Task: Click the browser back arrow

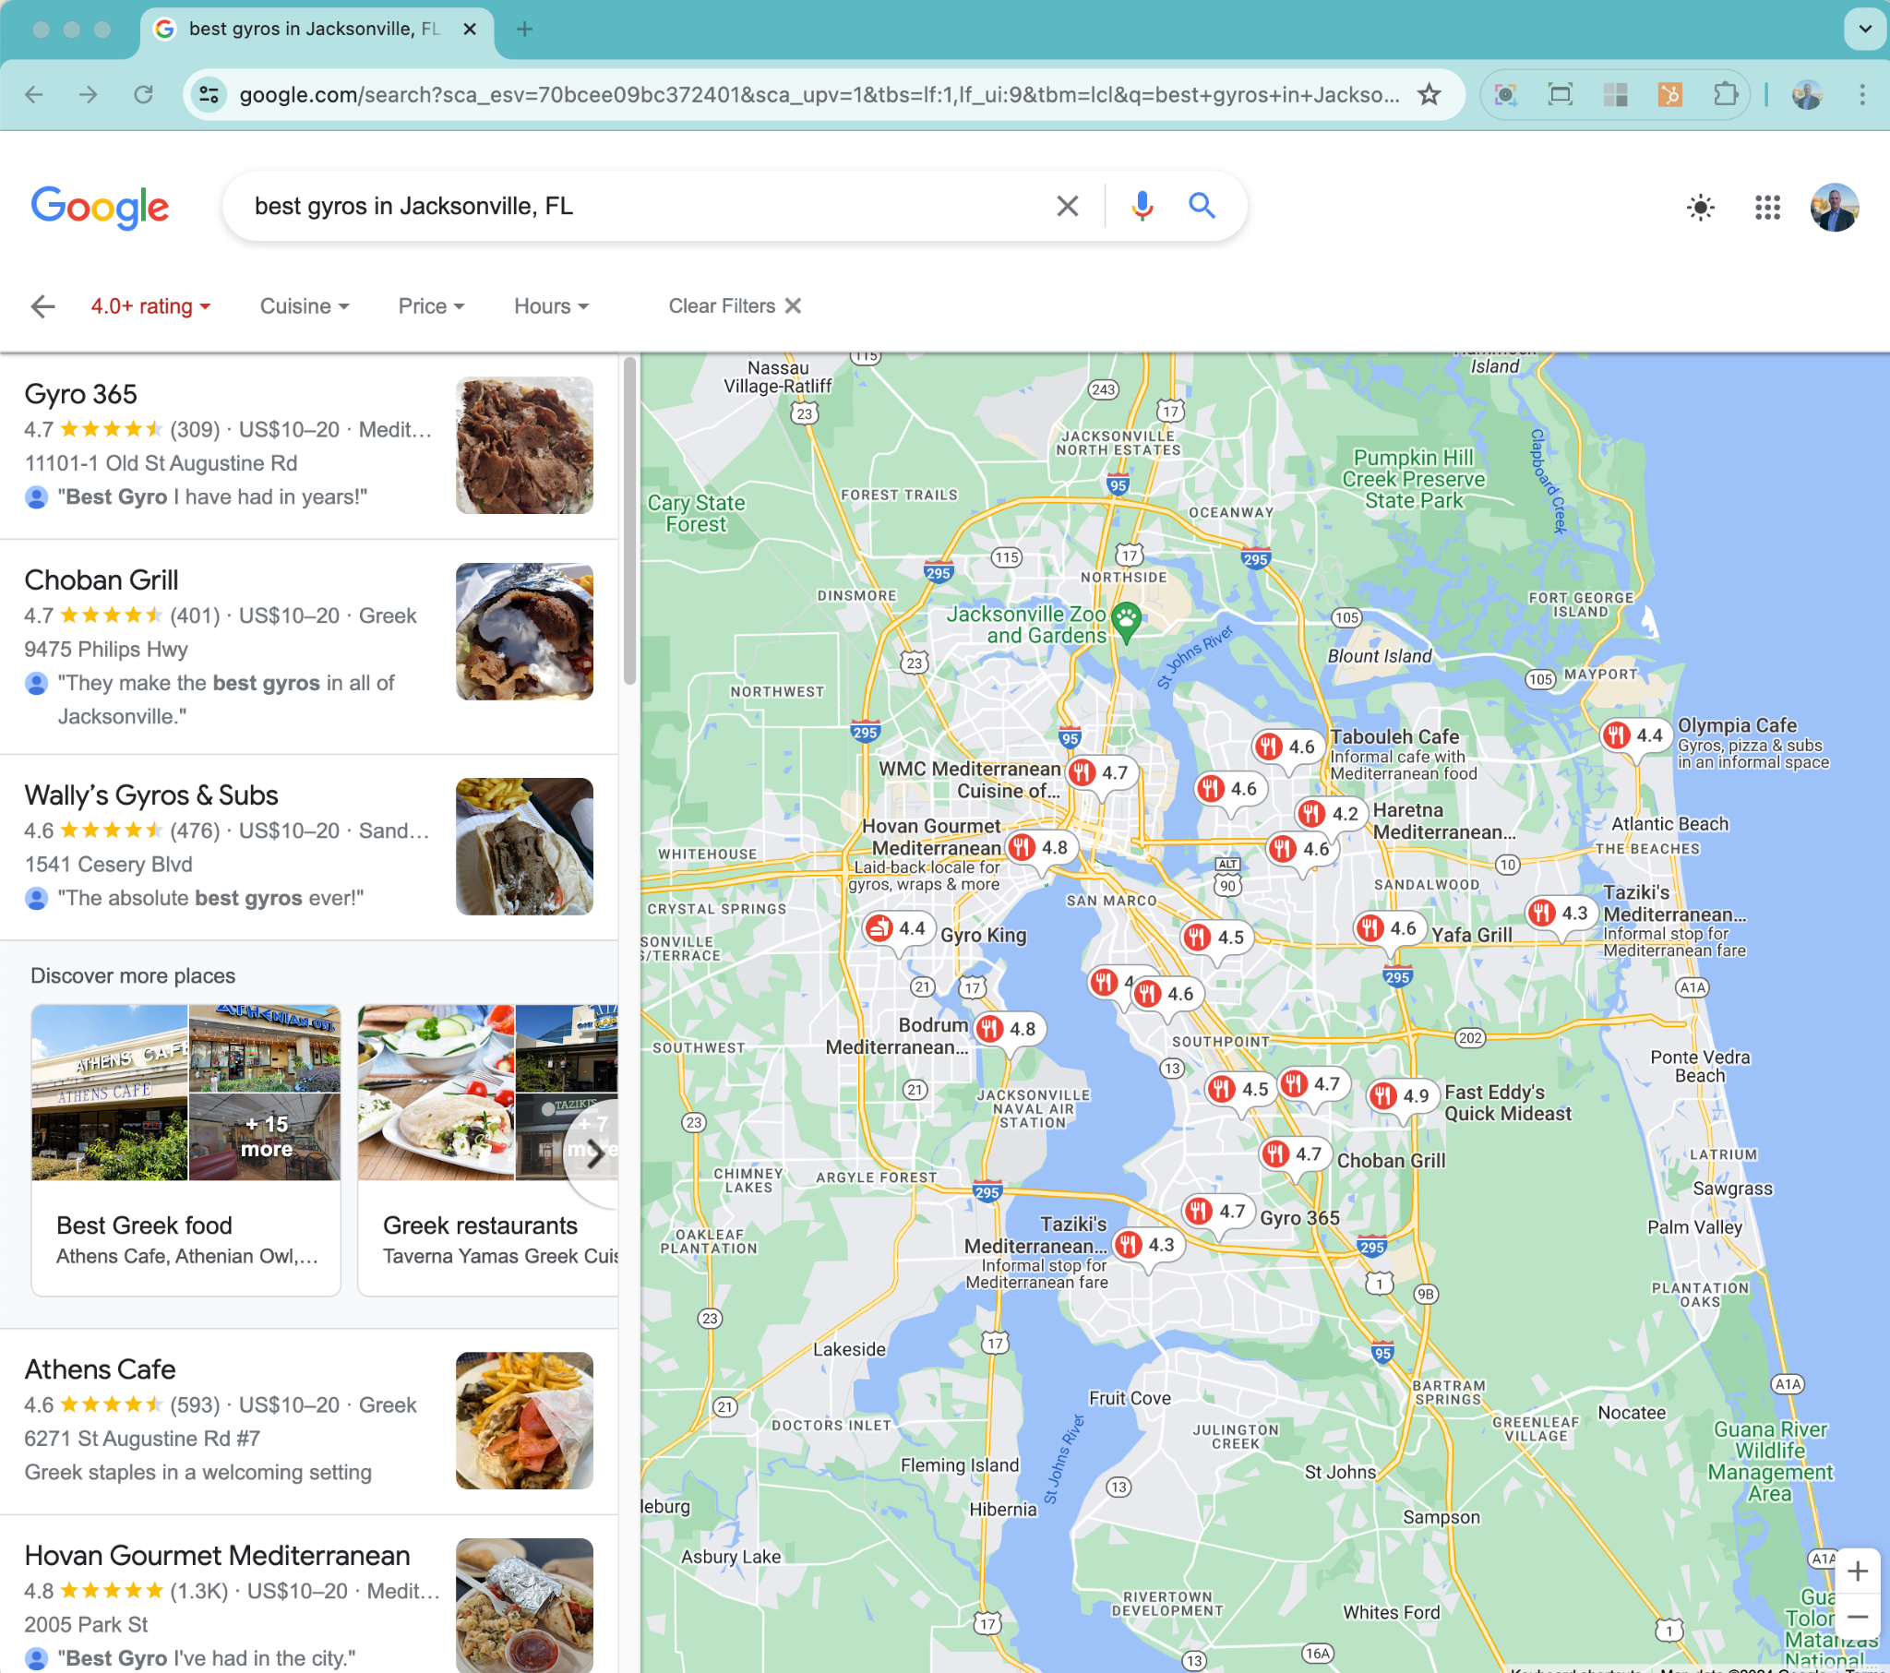Action: coord(34,94)
